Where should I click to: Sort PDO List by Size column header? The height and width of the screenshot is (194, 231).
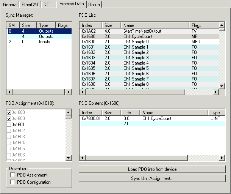click(x=111, y=25)
